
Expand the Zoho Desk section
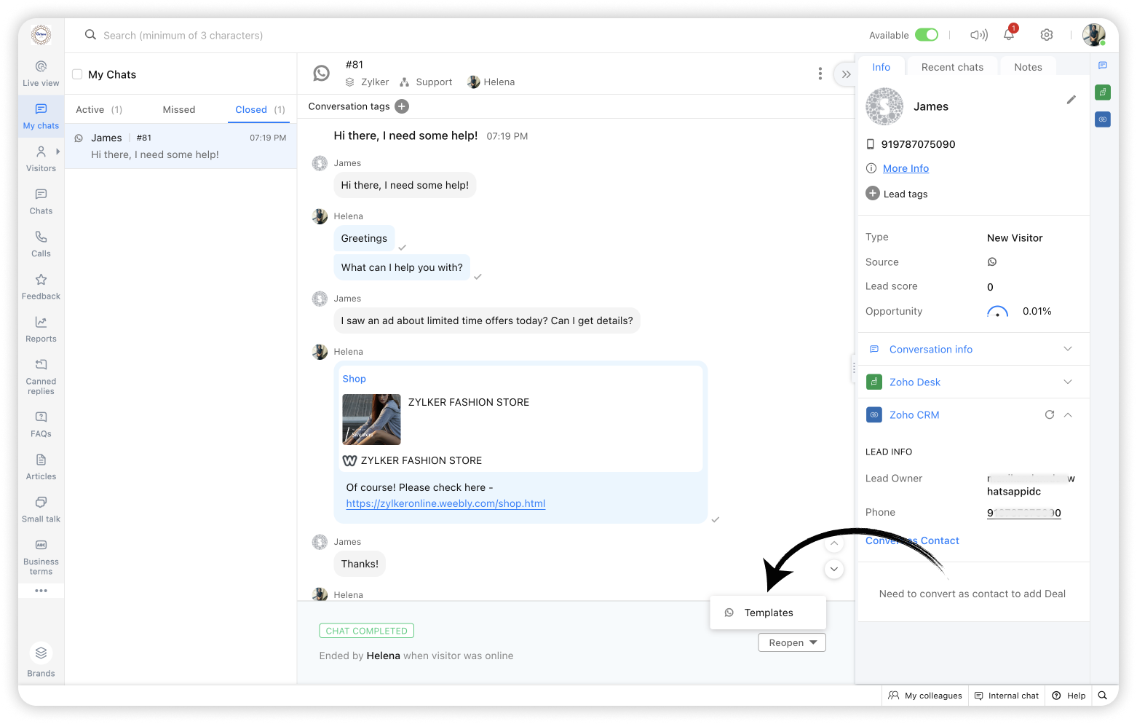click(1067, 382)
